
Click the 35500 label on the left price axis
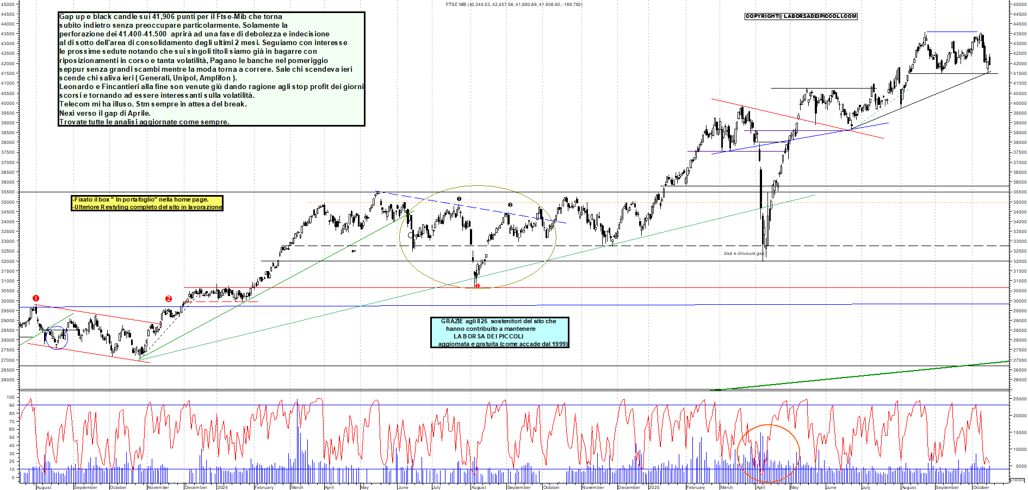tap(8, 192)
